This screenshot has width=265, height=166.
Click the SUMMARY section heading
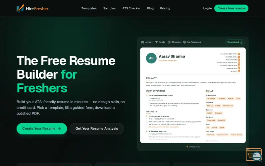(151, 78)
